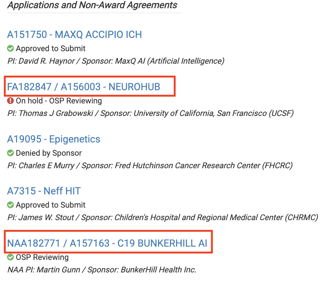Click the Denied by Sponsor status text
Screen dimensions: 321x282
tap(49, 153)
